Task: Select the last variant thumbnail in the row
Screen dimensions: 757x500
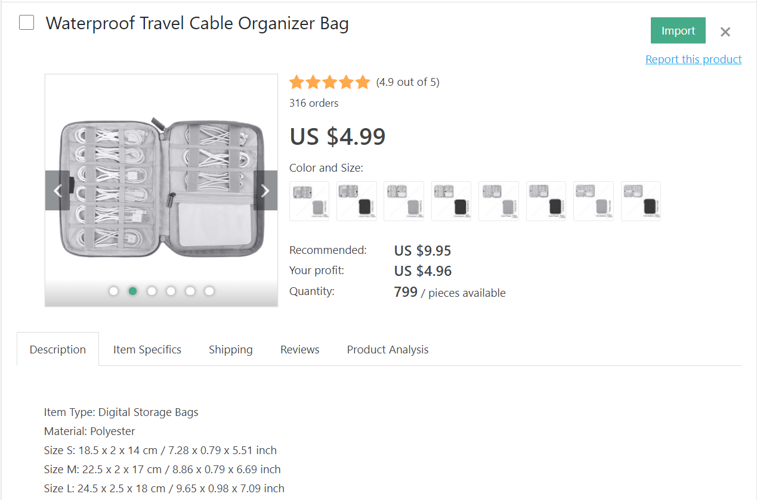Action: coord(641,201)
